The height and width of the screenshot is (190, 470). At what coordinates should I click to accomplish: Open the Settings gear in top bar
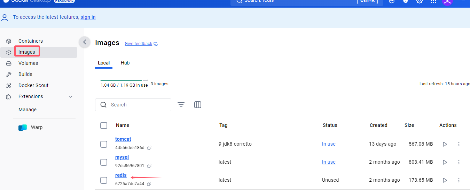tap(419, 1)
